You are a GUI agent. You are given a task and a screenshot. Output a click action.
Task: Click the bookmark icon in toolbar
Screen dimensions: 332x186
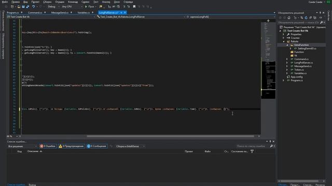tap(134, 7)
